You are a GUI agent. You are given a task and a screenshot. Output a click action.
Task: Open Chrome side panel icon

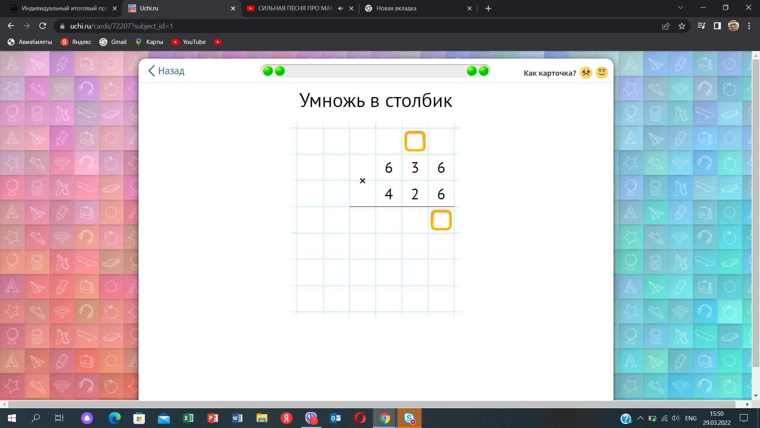pyautogui.click(x=717, y=26)
